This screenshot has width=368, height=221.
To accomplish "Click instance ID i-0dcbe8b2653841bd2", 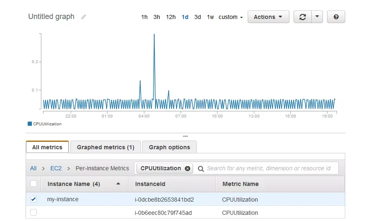I will click(x=164, y=200).
